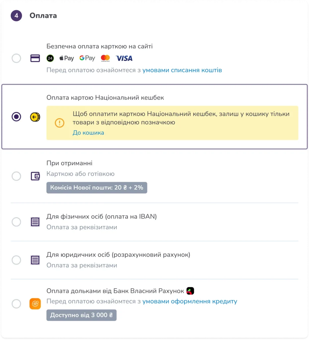Select secure card payment on site radio
Screen dimensions: 309x340
16,58
